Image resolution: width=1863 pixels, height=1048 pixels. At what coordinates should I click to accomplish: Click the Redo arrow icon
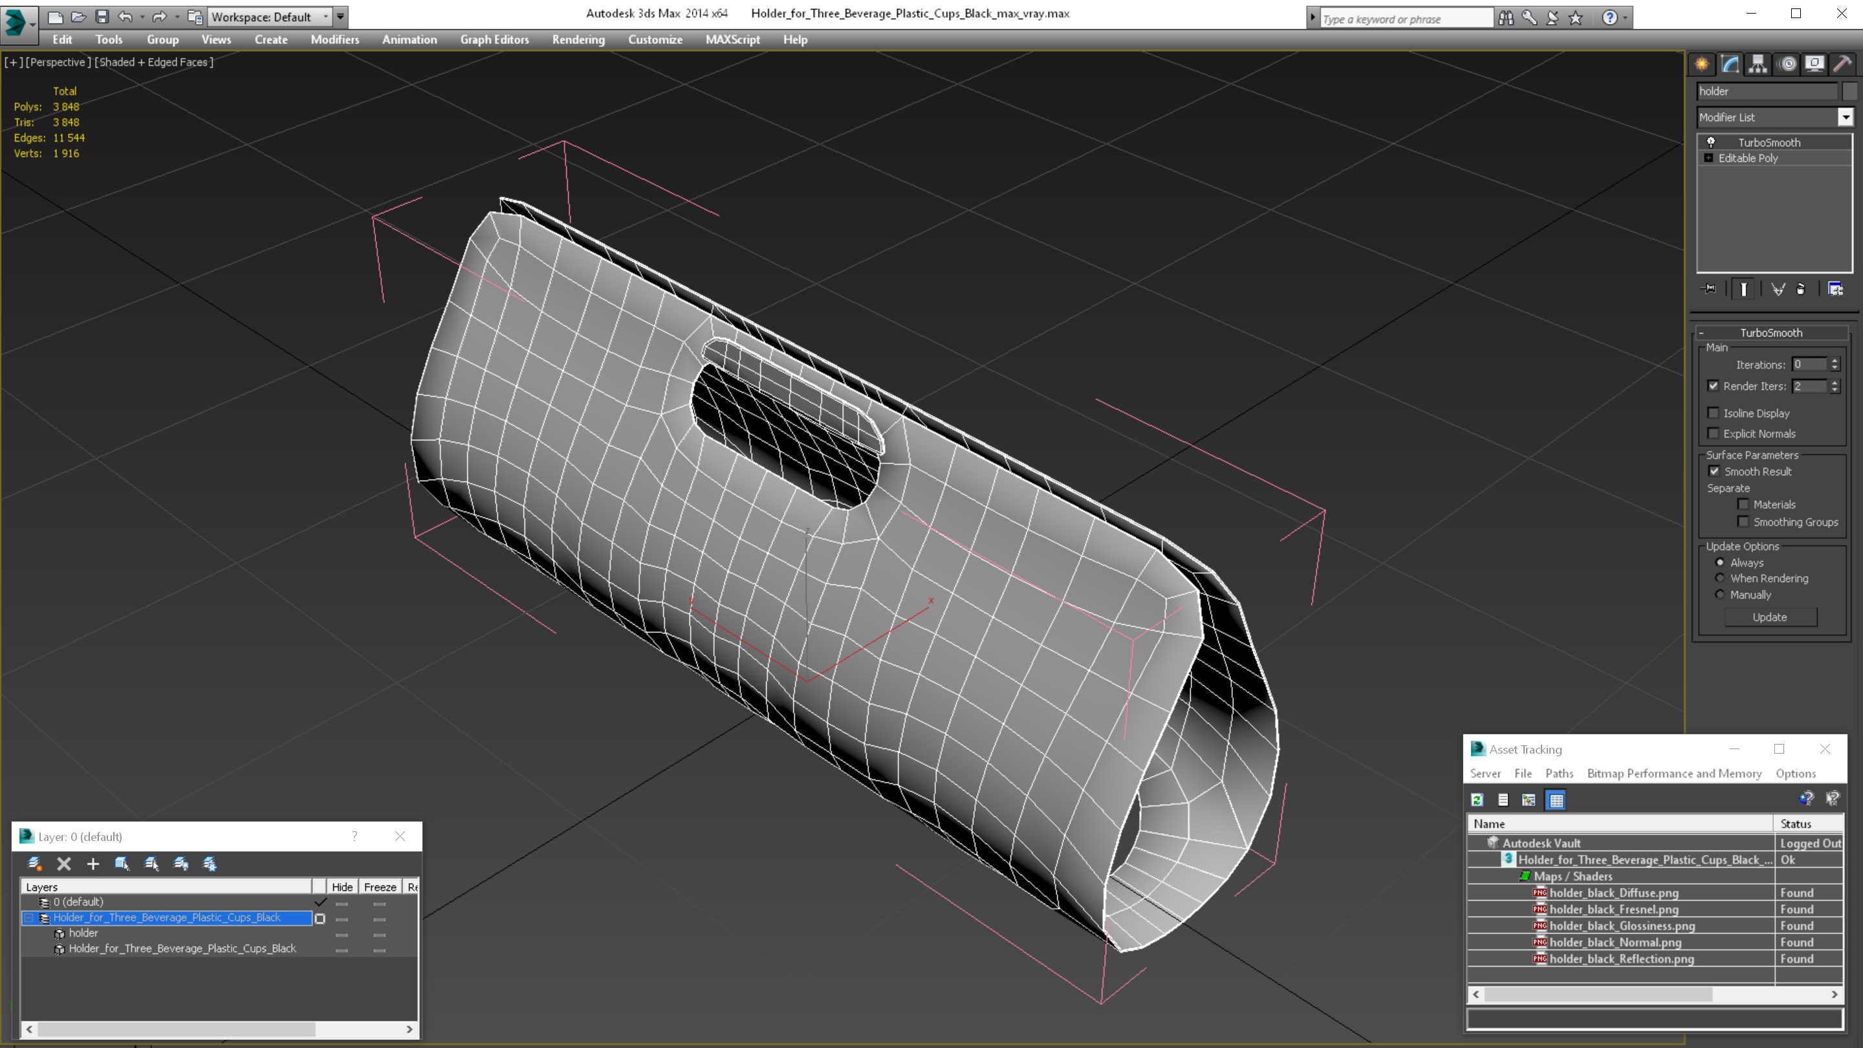pos(160,17)
